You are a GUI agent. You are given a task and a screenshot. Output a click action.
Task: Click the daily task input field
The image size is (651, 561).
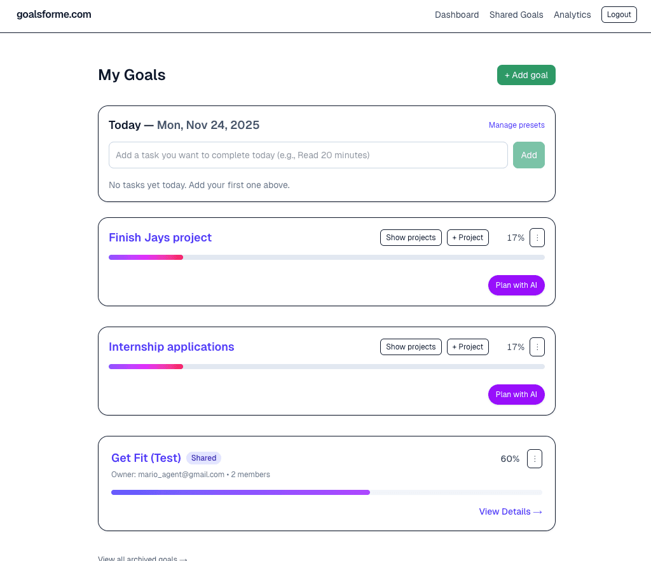point(308,155)
